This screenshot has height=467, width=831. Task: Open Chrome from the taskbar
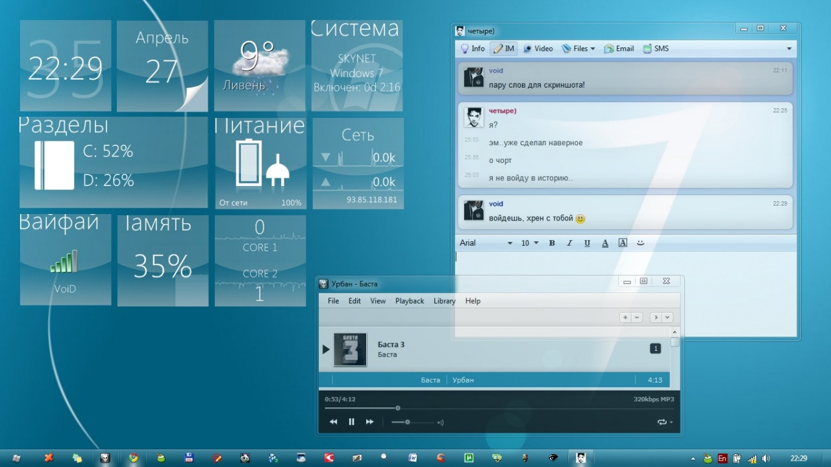[133, 458]
